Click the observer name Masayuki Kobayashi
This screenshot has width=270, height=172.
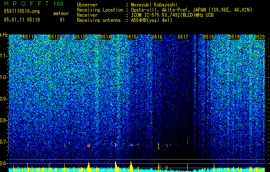pos(154,5)
